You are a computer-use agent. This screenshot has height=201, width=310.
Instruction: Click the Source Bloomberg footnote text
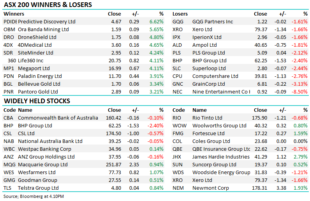click(x=33, y=196)
